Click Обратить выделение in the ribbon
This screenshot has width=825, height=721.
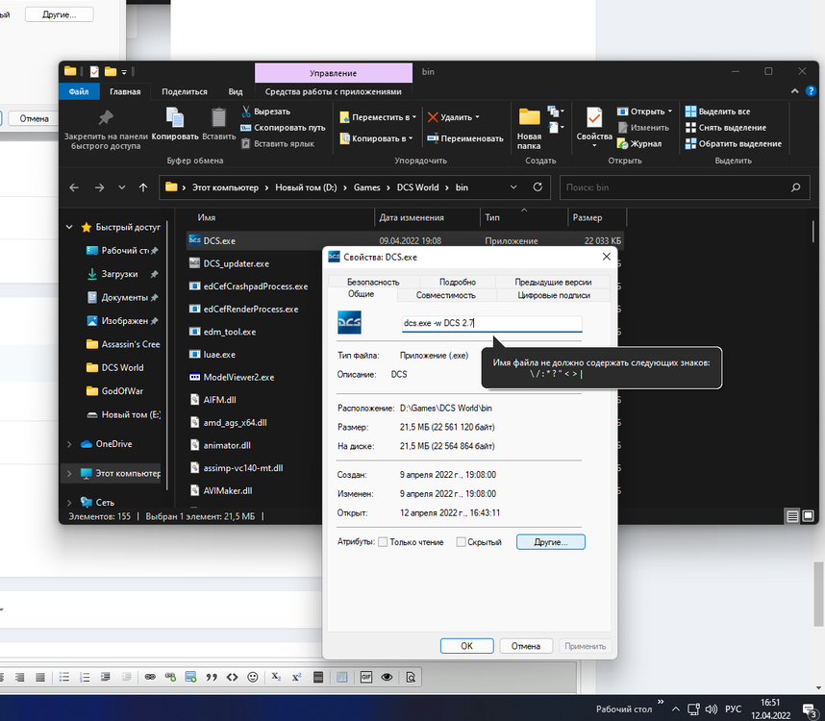(734, 143)
